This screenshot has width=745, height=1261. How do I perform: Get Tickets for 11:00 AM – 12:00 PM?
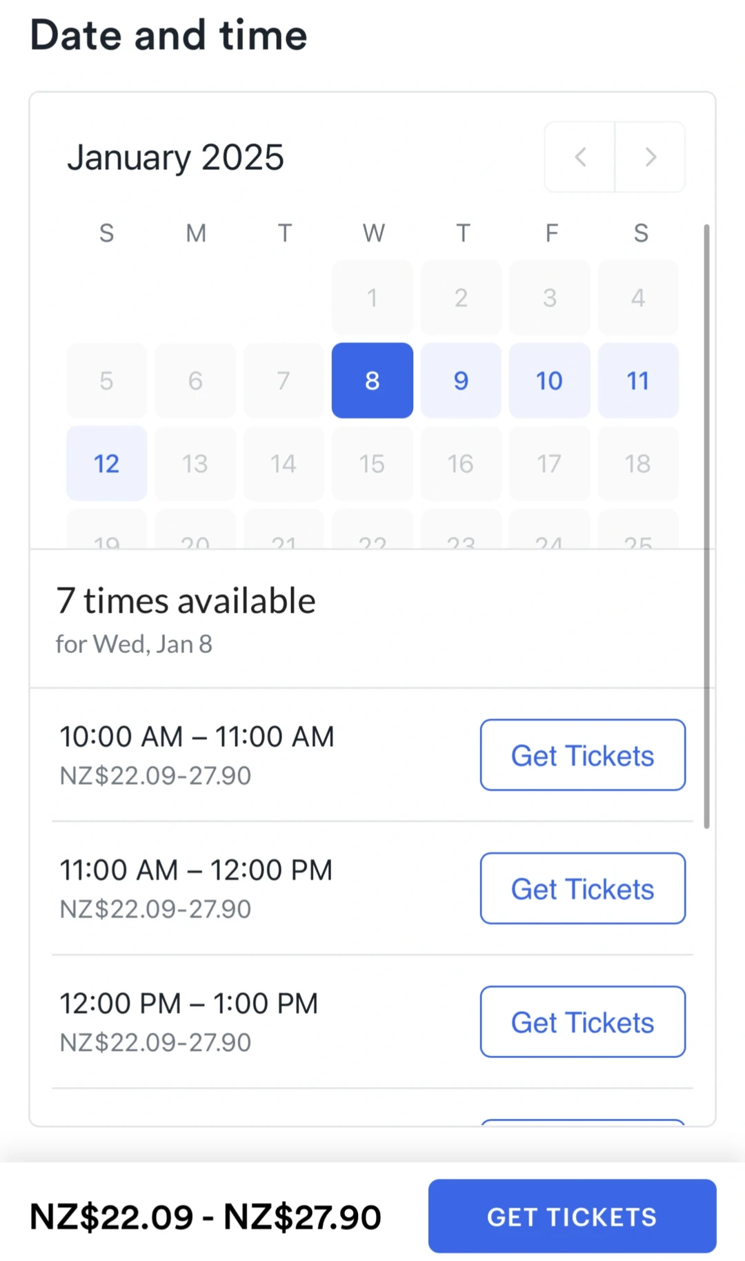pyautogui.click(x=582, y=888)
